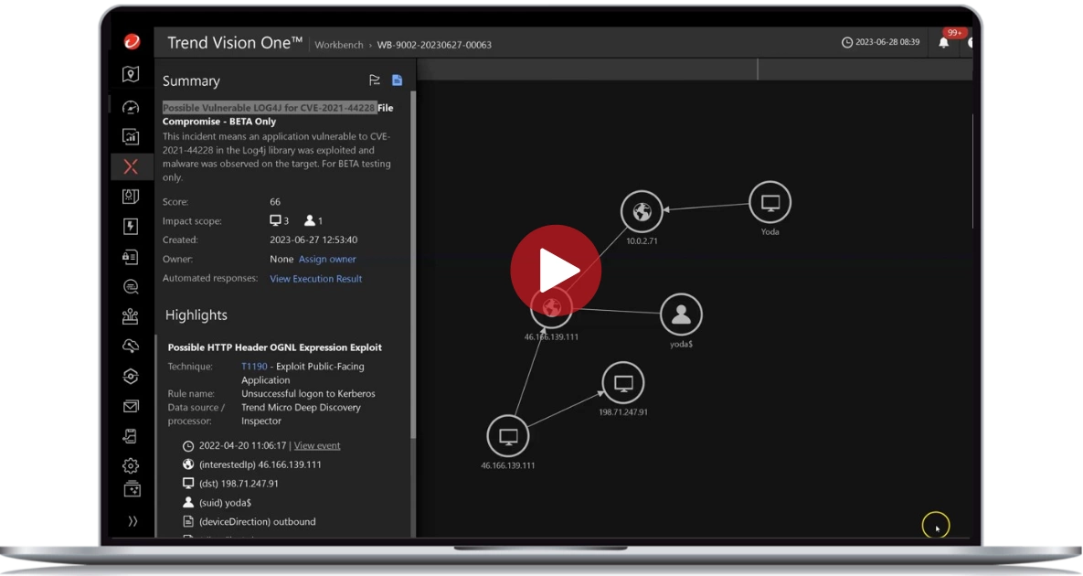Go to Workbench in the breadcrumb
1083x576 pixels.
click(338, 45)
